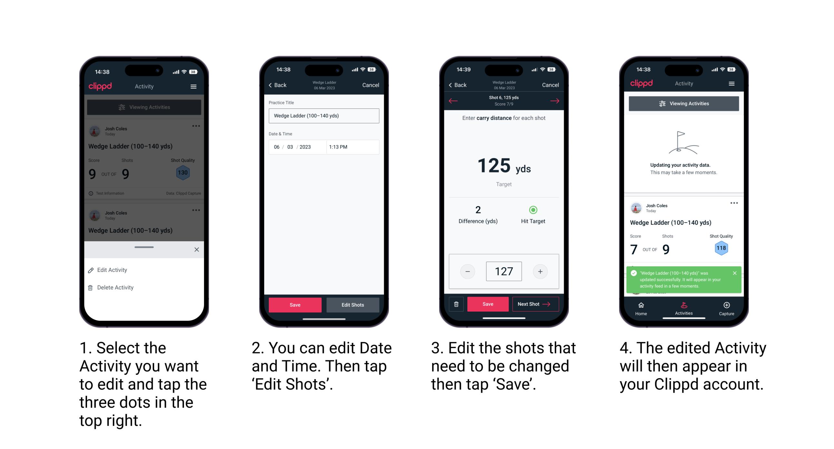Image resolution: width=834 pixels, height=449 pixels.
Task: Tap 'Delete Activity' in the context menu
Action: pos(116,287)
